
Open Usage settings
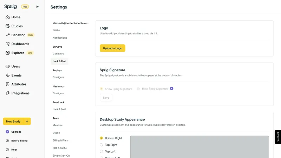[x=56, y=133]
